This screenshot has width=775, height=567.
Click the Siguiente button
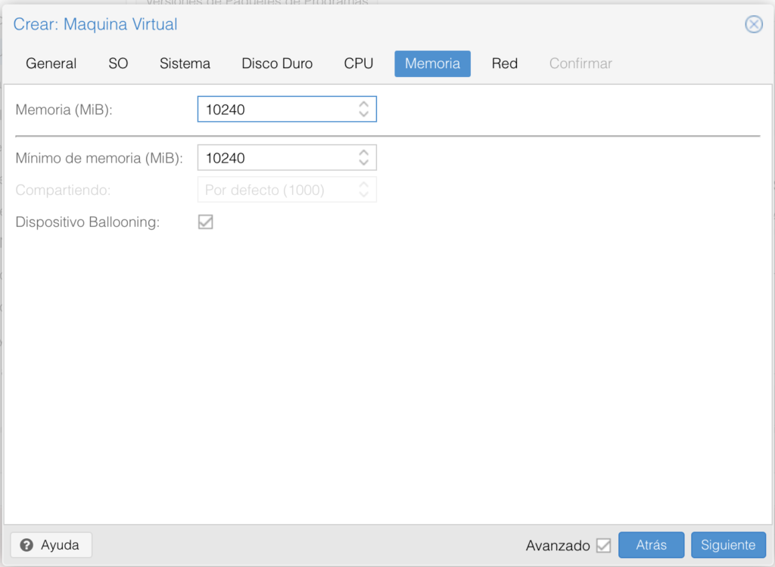pos(728,544)
